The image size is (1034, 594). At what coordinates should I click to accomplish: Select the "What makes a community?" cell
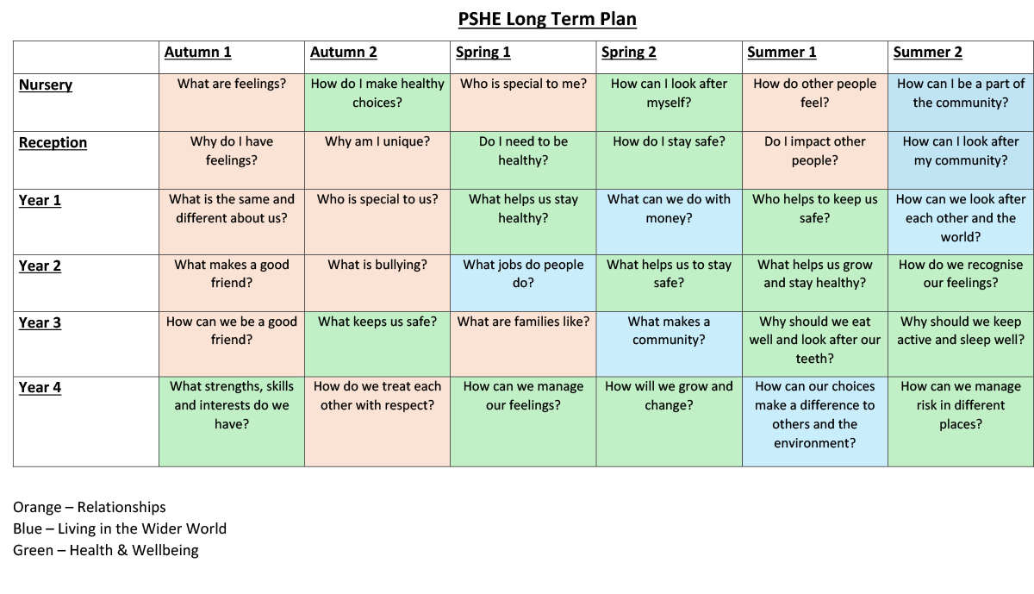[669, 344]
